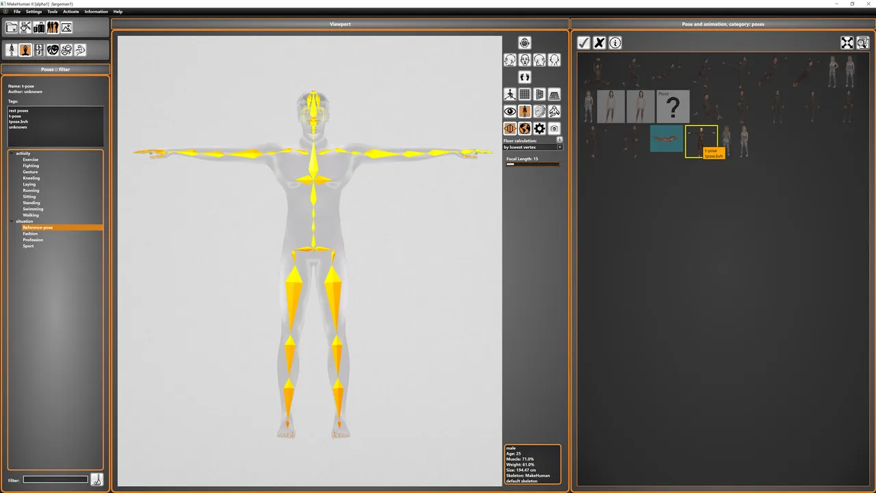Image resolution: width=876 pixels, height=493 pixels.
Task: Toggle skeleton display in viewport
Action: tap(524, 111)
